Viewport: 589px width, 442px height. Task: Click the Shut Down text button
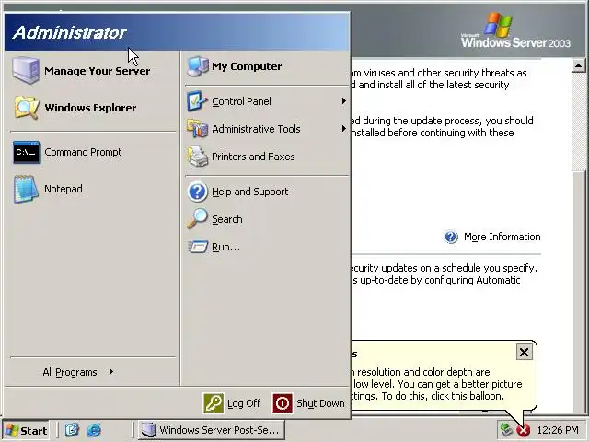320,403
